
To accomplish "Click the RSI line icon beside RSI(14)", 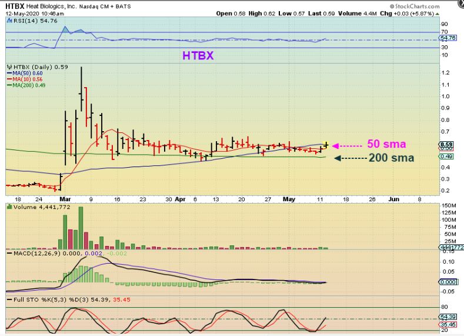I will pos(9,21).
